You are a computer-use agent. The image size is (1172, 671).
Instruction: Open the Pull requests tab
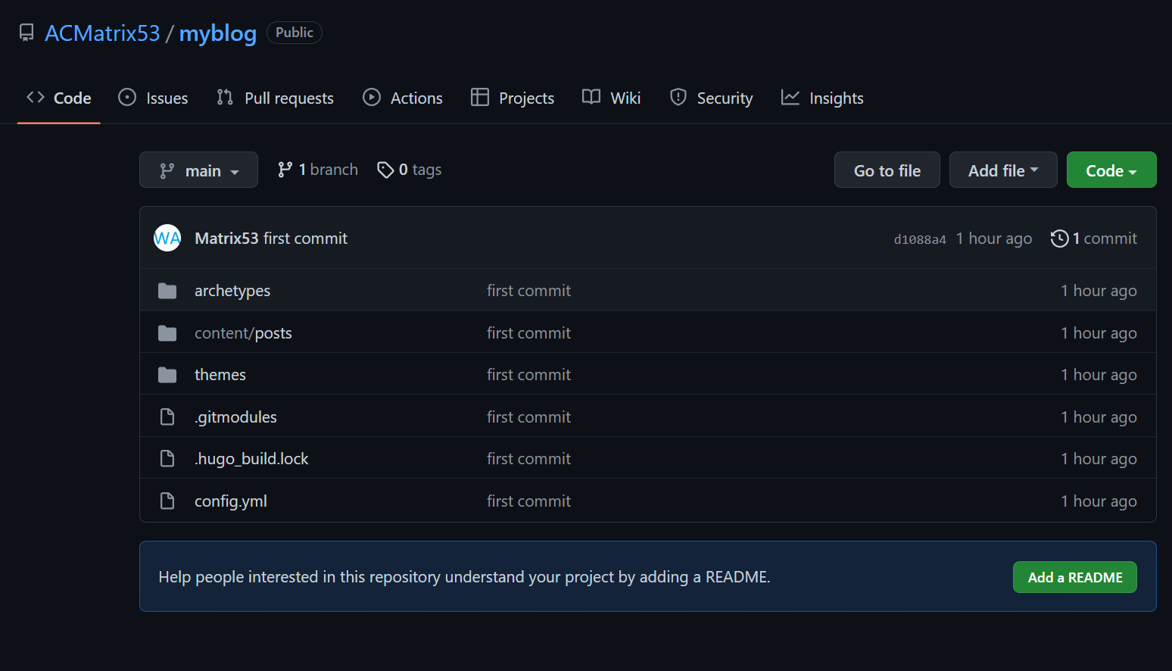click(x=275, y=98)
